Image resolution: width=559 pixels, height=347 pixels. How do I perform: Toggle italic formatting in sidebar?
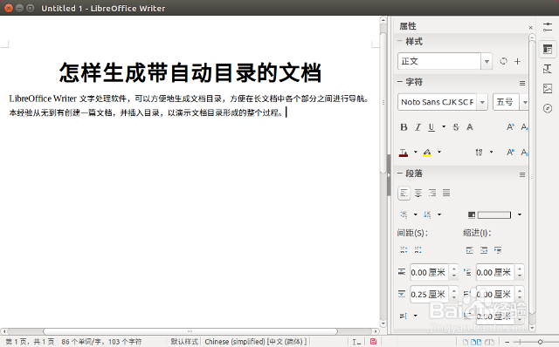pyautogui.click(x=418, y=127)
